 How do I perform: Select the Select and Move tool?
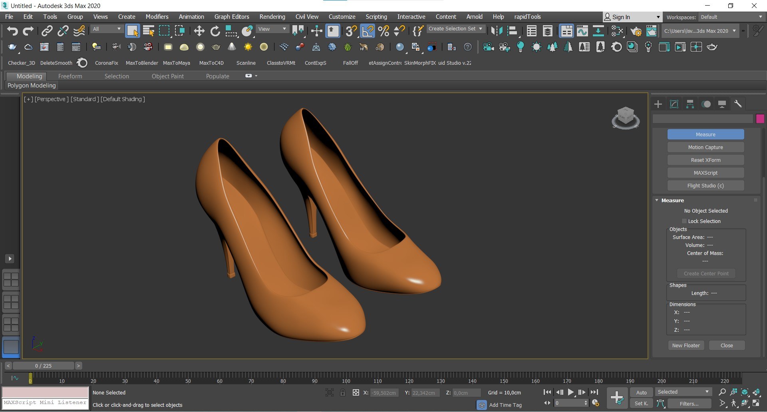pos(199,31)
